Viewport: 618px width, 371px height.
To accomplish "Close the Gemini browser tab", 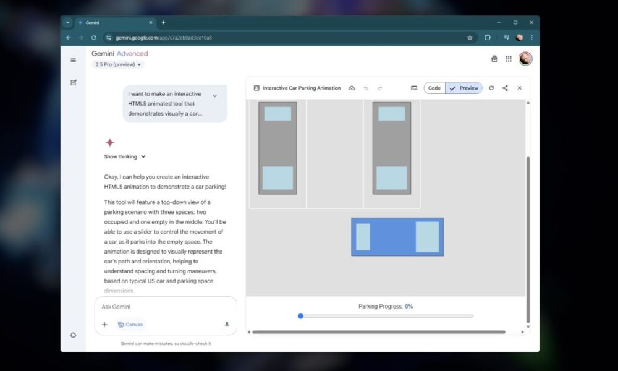I will (x=151, y=23).
